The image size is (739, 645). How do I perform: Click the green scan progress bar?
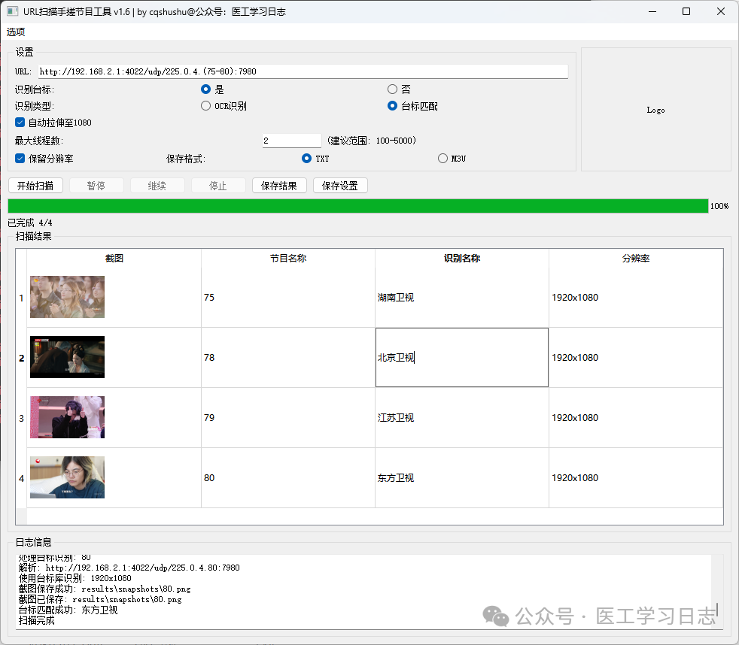[x=357, y=206]
